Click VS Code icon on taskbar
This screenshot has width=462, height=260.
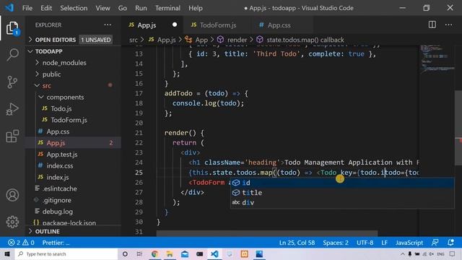point(214,253)
